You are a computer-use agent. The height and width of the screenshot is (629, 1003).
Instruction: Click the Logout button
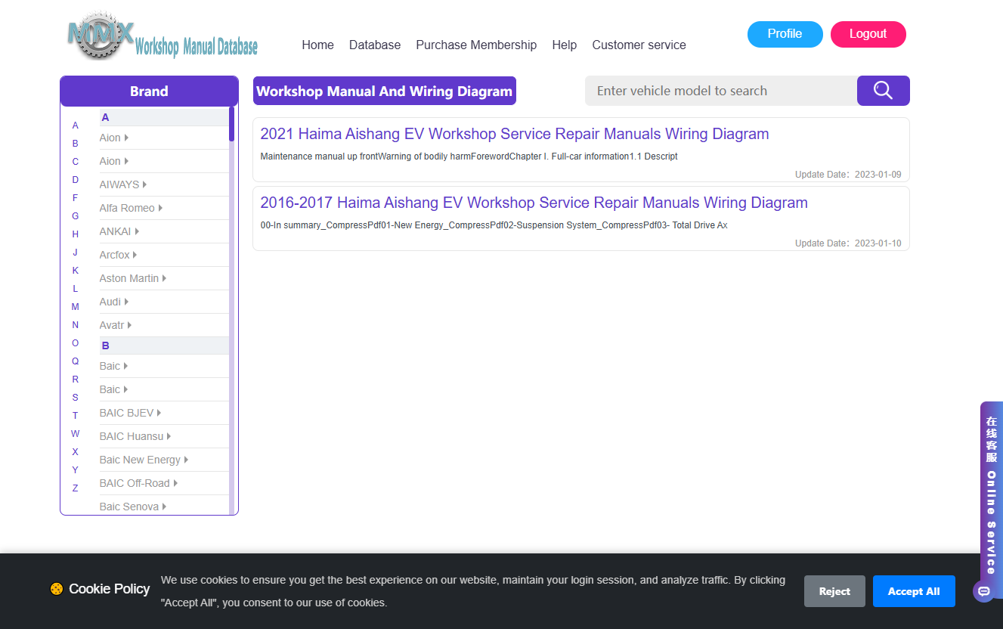click(868, 34)
